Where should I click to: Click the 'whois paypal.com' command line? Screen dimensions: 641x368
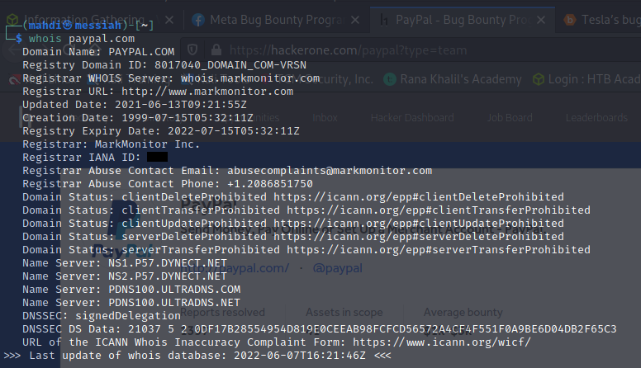pyautogui.click(x=81, y=39)
